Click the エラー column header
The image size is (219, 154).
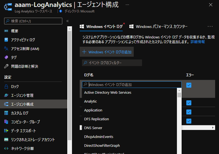coord(190,75)
